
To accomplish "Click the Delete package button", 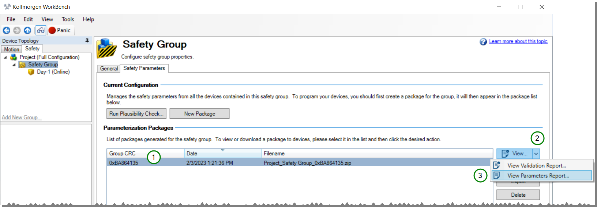I will tap(518, 195).
